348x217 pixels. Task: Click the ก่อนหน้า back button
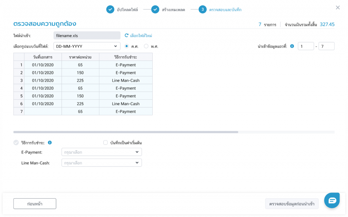point(35,204)
